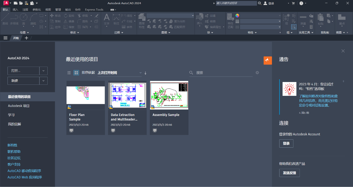Select the Circle (圆) tool
Viewport: 353px width, 187px height.
point(24,20)
